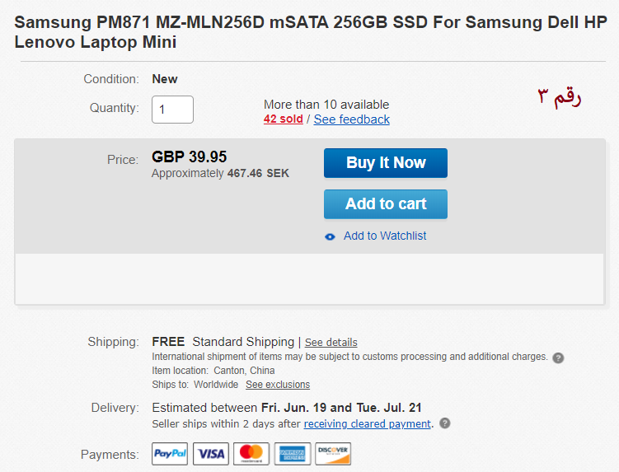Open the See feedback link
Screen dimensions: 619x472
[352, 119]
